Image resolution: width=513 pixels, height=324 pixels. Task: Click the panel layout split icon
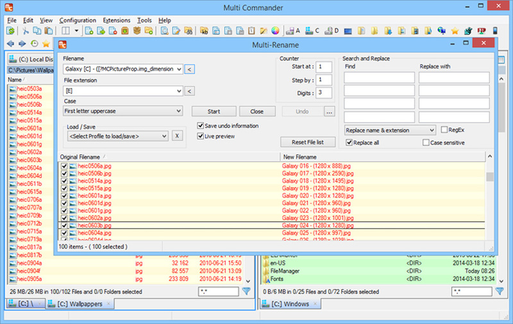pyautogui.click(x=66, y=31)
